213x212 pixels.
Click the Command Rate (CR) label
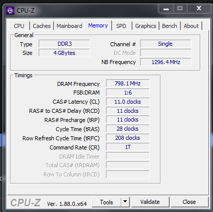tap(74, 147)
